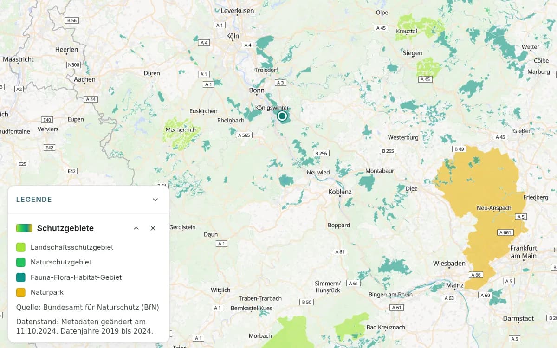Viewport: 557px width, 348px height.
Task: Click the A 3 road shield
Action: (x=280, y=83)
